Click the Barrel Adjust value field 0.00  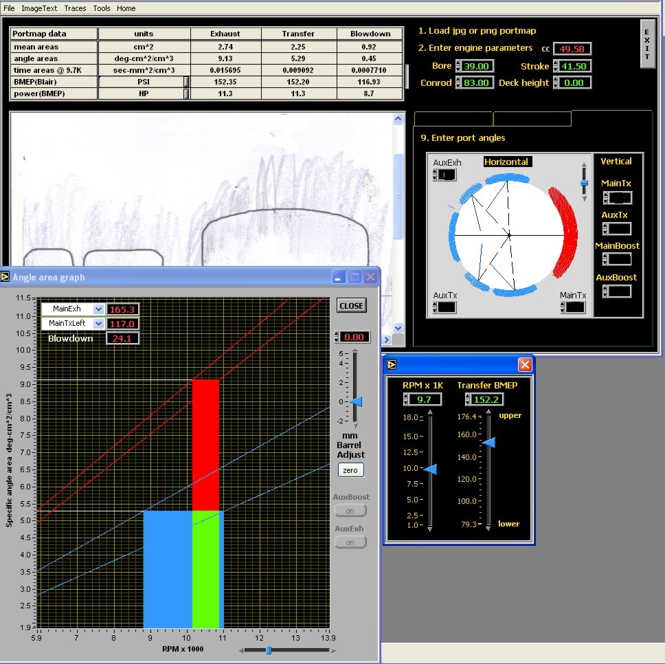pos(354,337)
